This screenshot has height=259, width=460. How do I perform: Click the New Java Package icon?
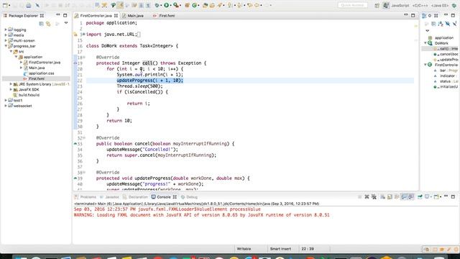point(187,5)
